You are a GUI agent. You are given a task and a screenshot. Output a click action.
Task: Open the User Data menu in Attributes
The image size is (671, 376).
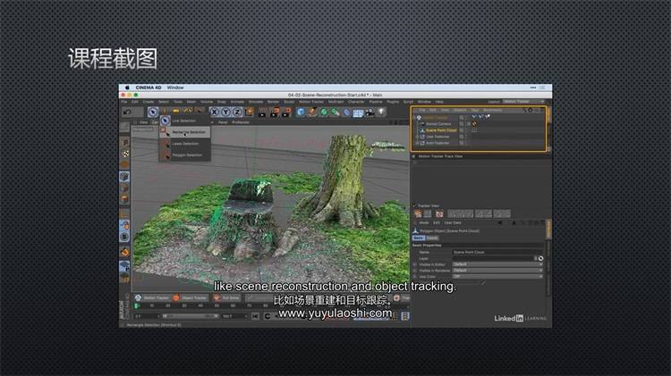(x=453, y=223)
